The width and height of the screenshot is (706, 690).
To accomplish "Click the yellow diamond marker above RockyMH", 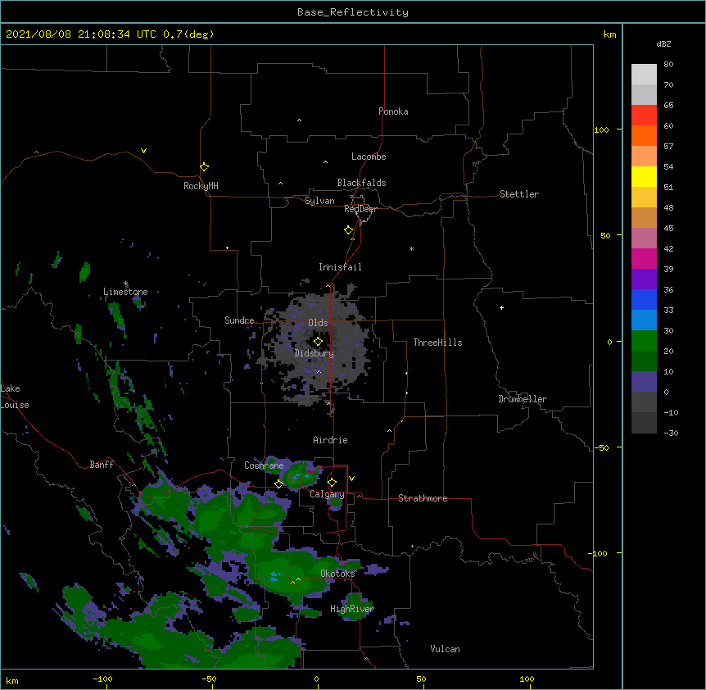I will click(205, 167).
